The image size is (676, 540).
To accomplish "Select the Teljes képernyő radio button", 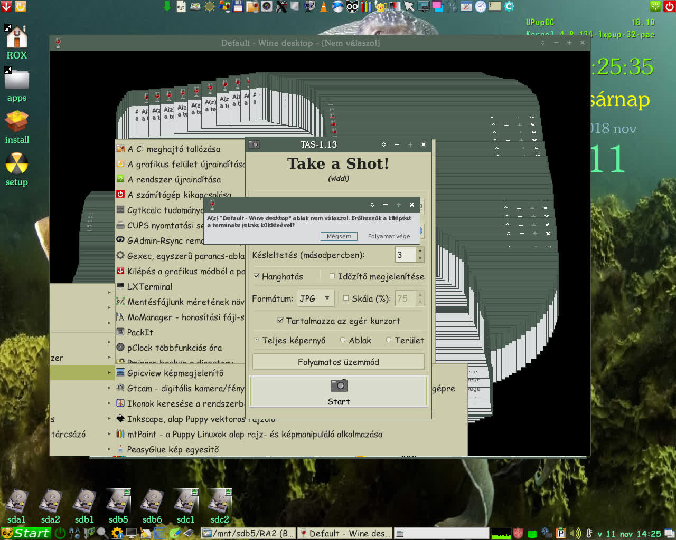I will (x=256, y=340).
